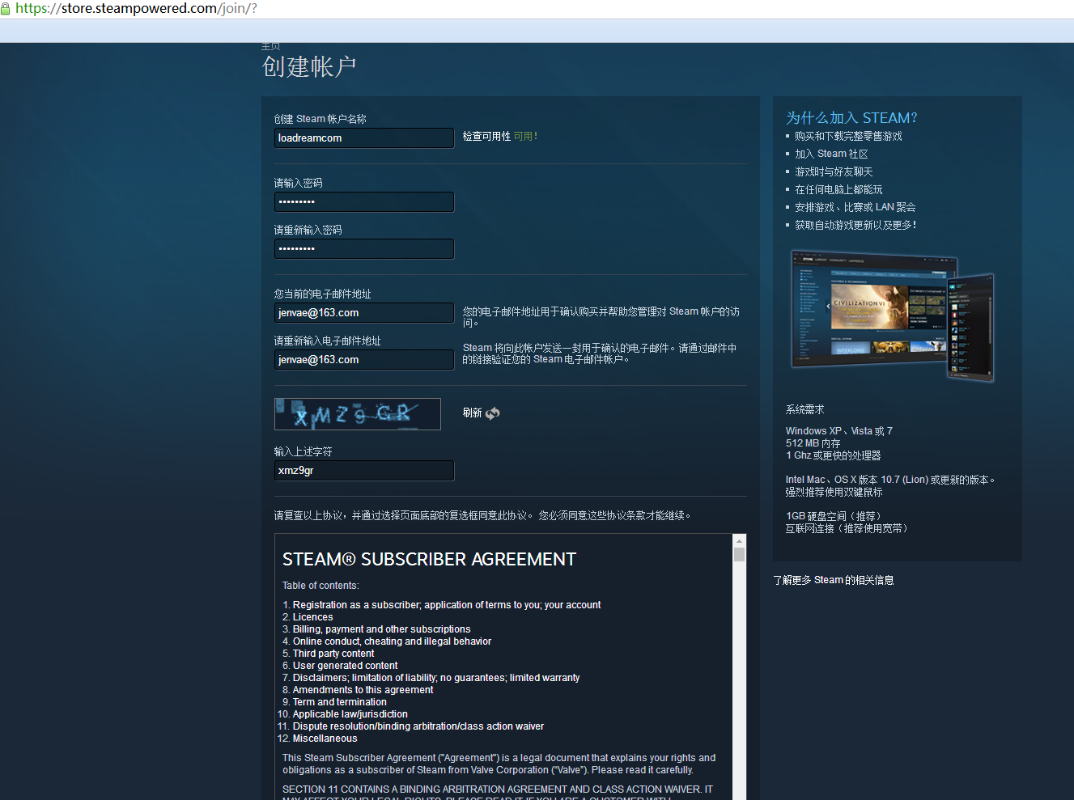Click the 在任何电脑上都能玩 bullet

(x=838, y=189)
